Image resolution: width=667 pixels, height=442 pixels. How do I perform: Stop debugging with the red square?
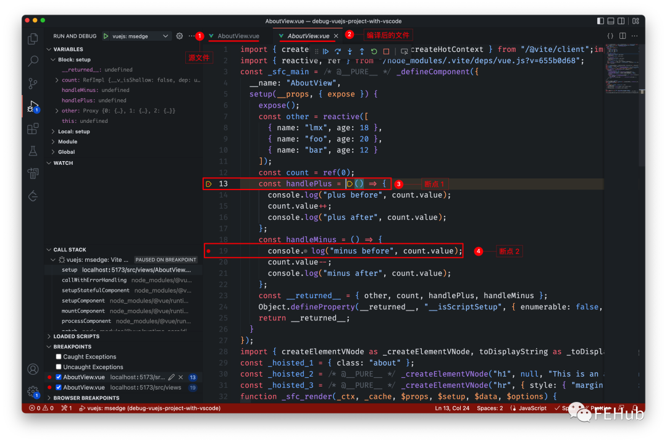[x=386, y=51]
